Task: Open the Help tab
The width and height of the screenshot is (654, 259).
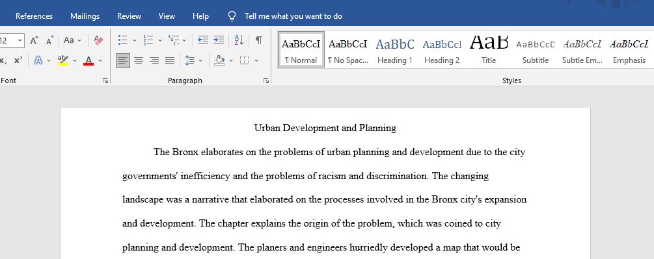Action: point(200,16)
